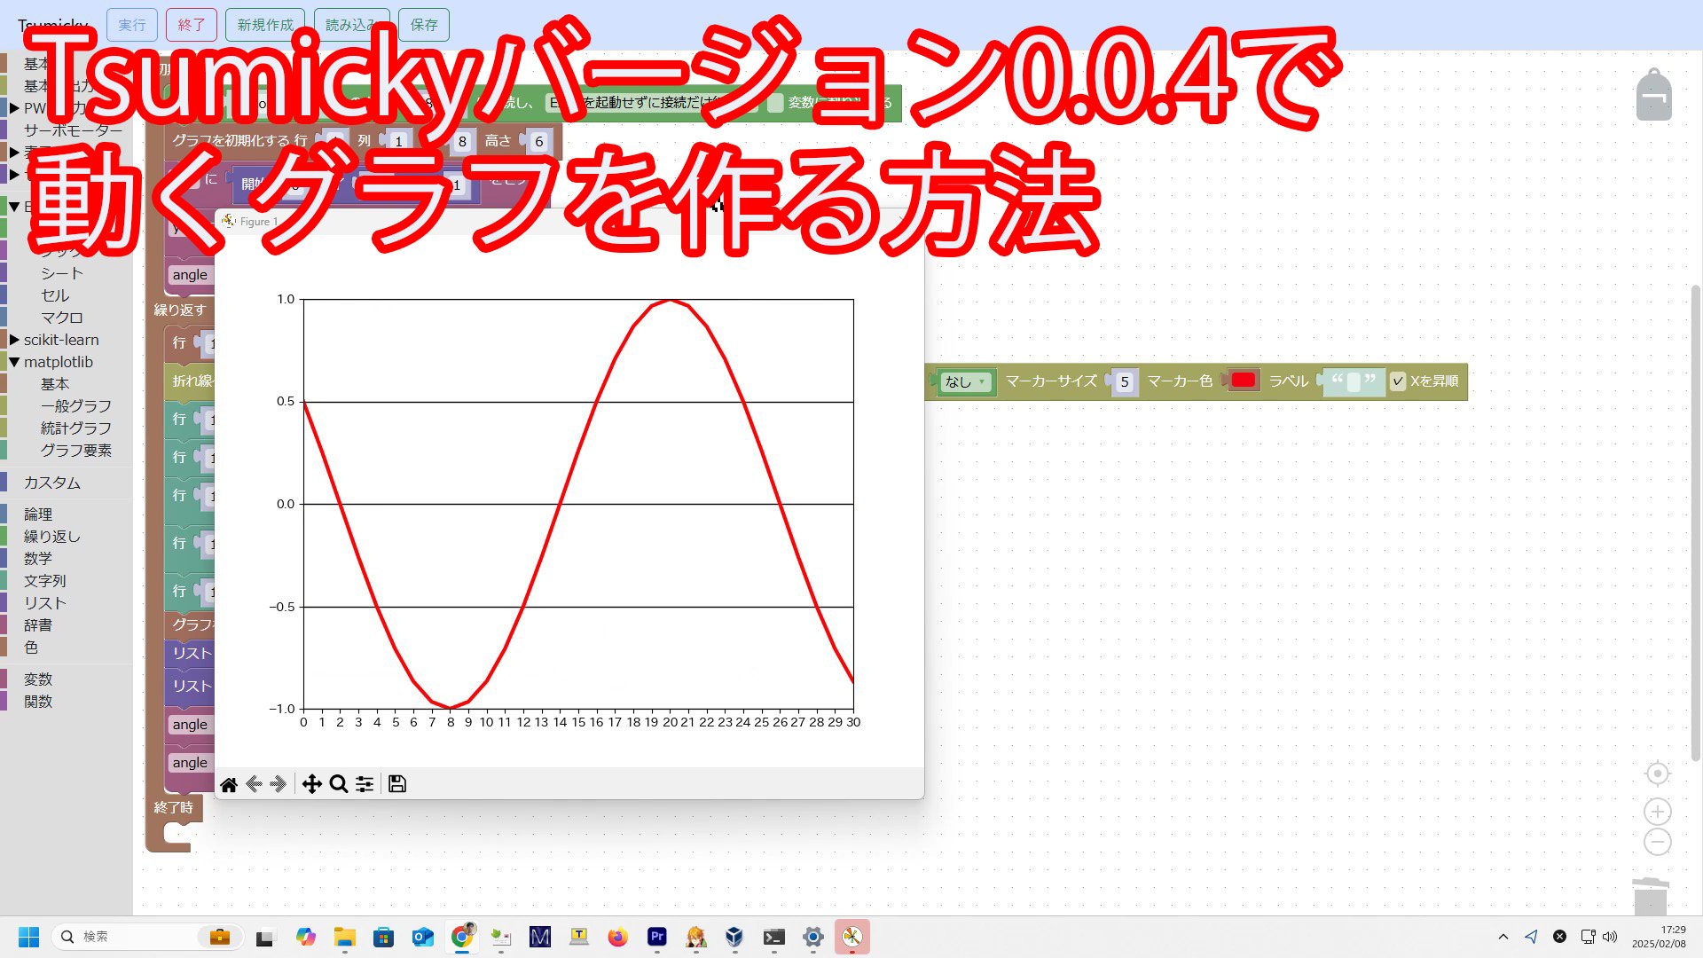Image resolution: width=1703 pixels, height=958 pixels.
Task: Select the サーボモーター category
Action: (x=74, y=130)
